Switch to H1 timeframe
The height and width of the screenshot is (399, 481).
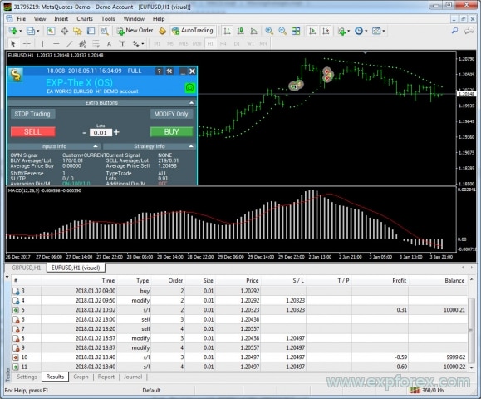(x=210, y=43)
